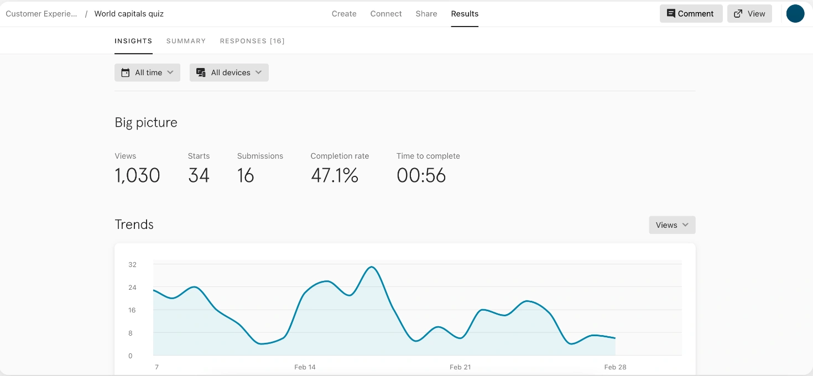813x376 pixels.
Task: Open the form with the View button
Action: click(749, 13)
